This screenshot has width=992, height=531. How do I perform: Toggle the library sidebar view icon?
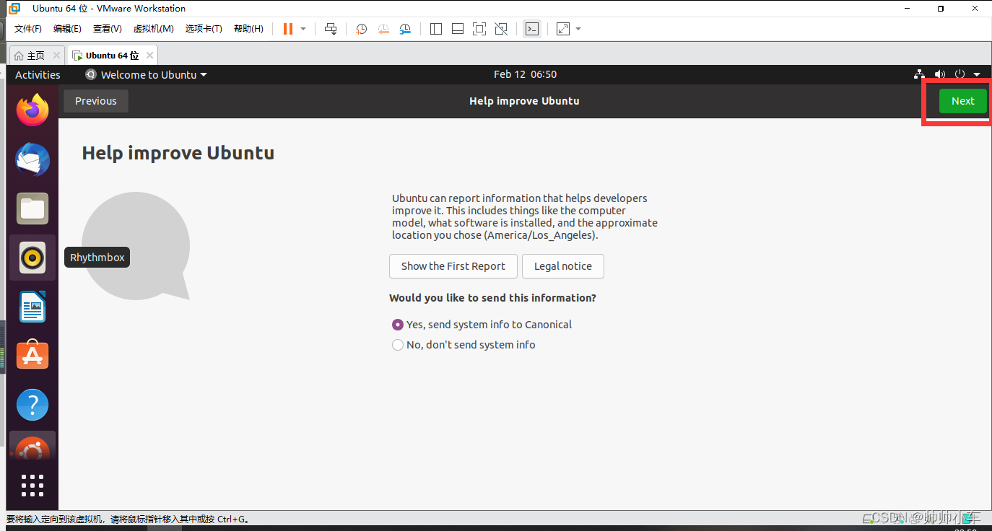pyautogui.click(x=435, y=29)
